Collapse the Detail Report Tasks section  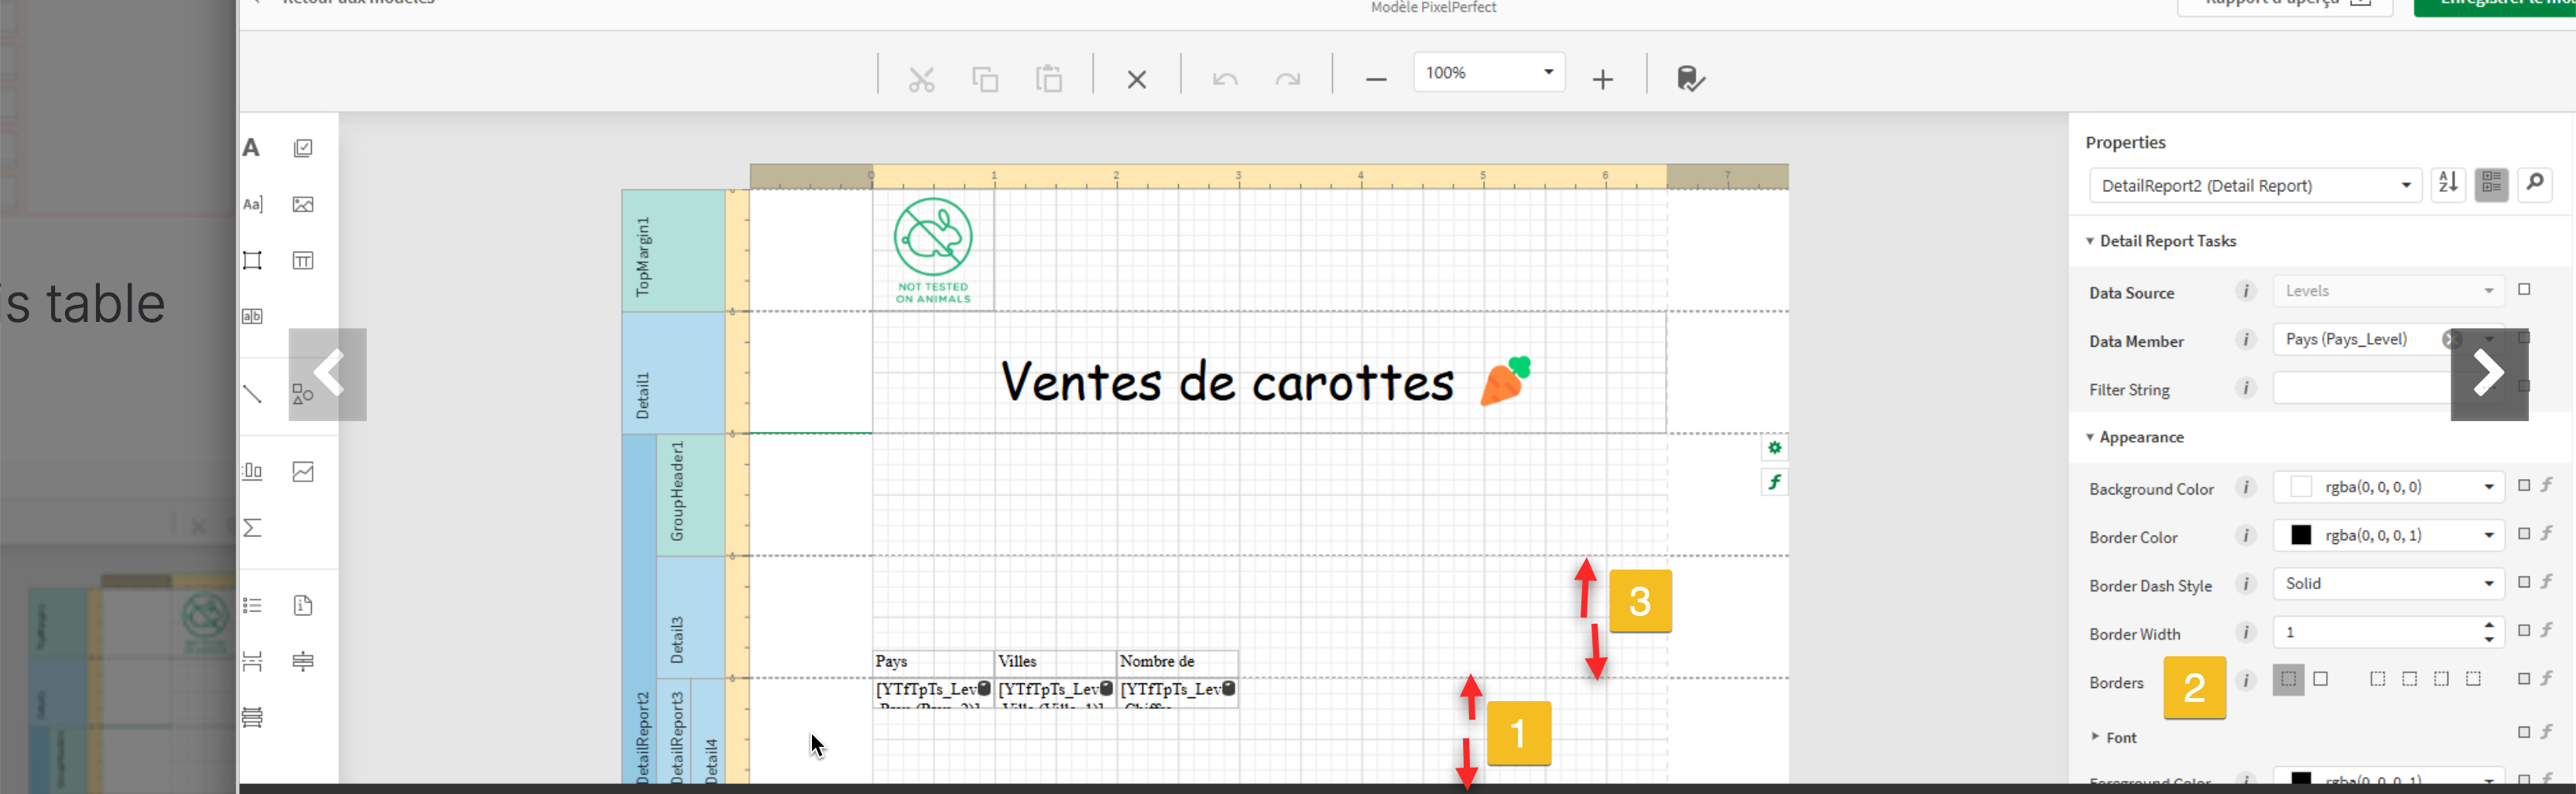(2090, 241)
